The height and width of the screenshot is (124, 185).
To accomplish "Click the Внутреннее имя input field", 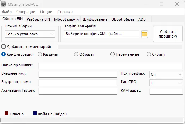I will click(78, 83).
